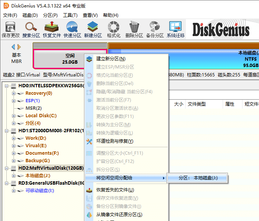Select HD0:INTELSSDPEKKW256G8 in the disk tree
Screen dimensions: 259x221
pyautogui.click(x=51, y=86)
